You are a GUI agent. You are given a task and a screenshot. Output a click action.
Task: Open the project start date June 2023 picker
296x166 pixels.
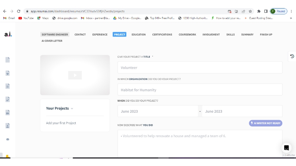click(x=158, y=111)
